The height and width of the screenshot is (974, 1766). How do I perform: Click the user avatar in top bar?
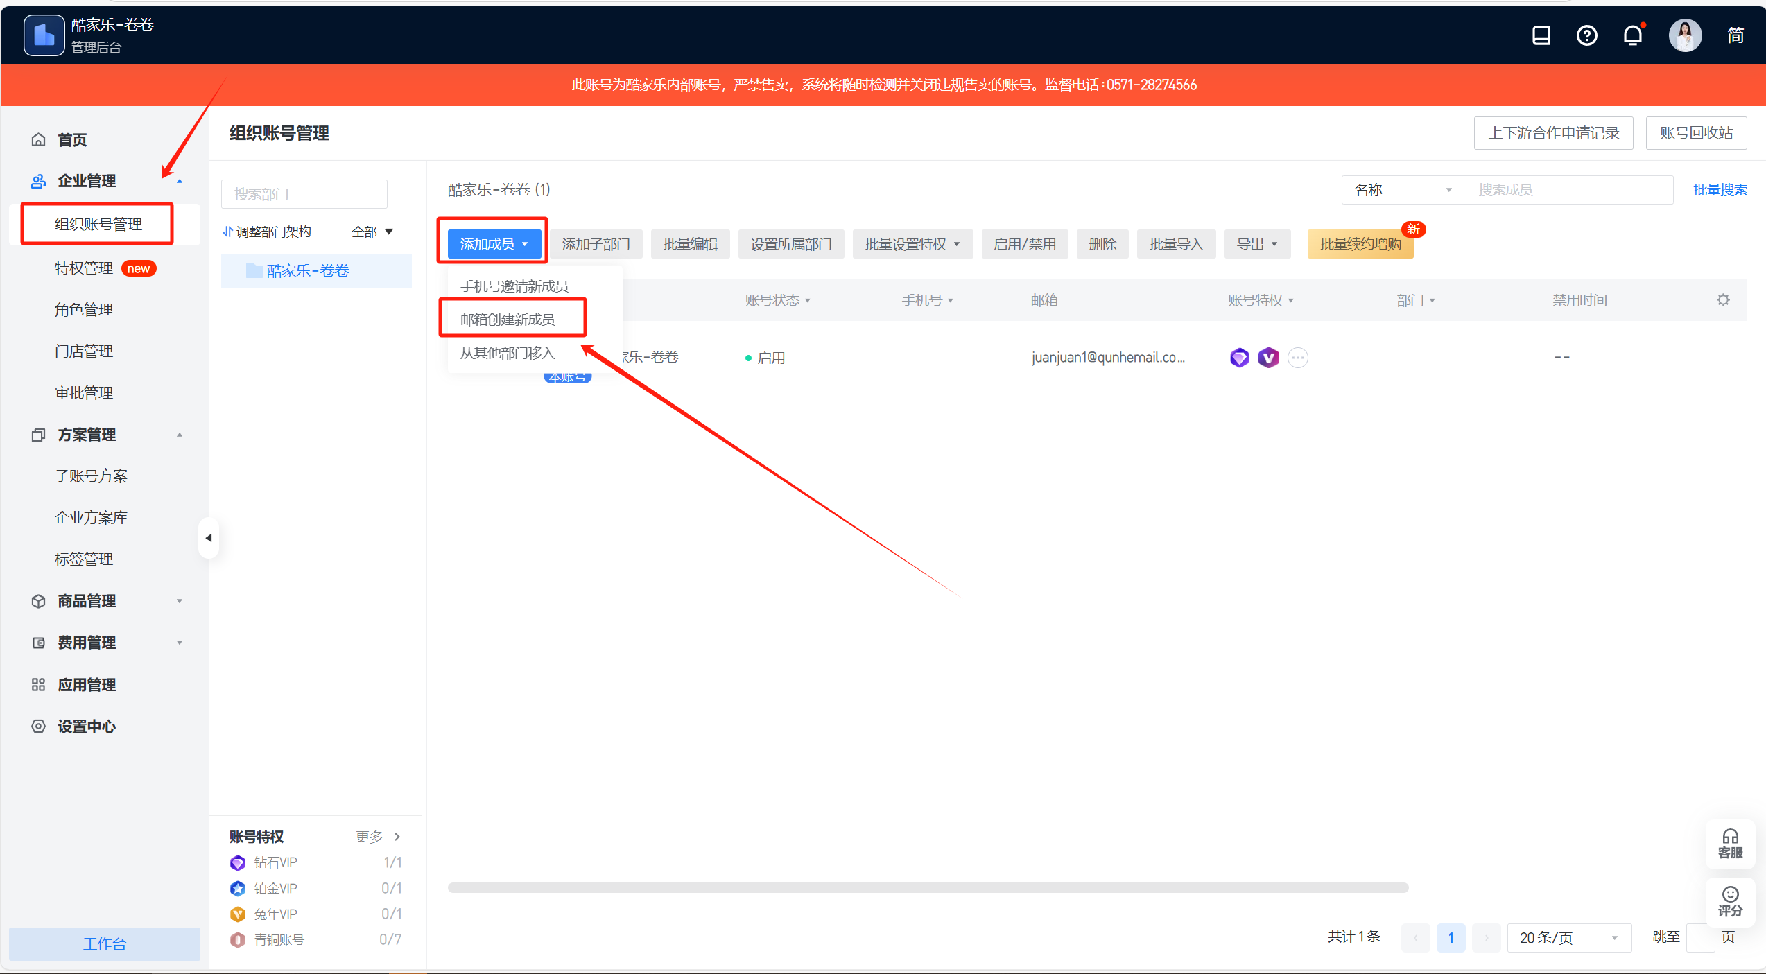(1684, 35)
